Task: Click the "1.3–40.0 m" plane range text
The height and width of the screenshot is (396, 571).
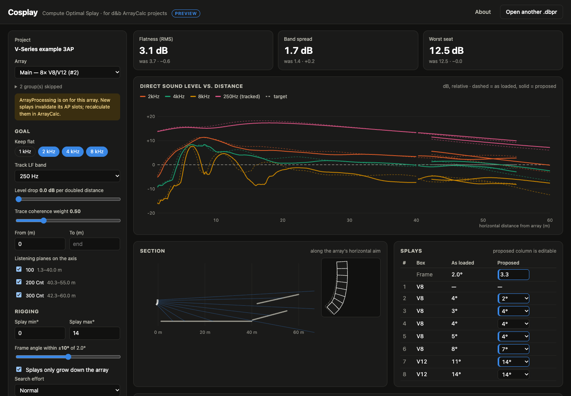Action: point(50,270)
